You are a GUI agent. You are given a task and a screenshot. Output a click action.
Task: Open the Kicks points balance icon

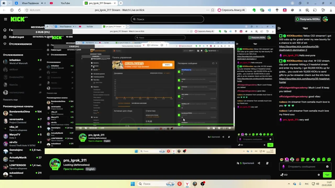[x=284, y=175]
